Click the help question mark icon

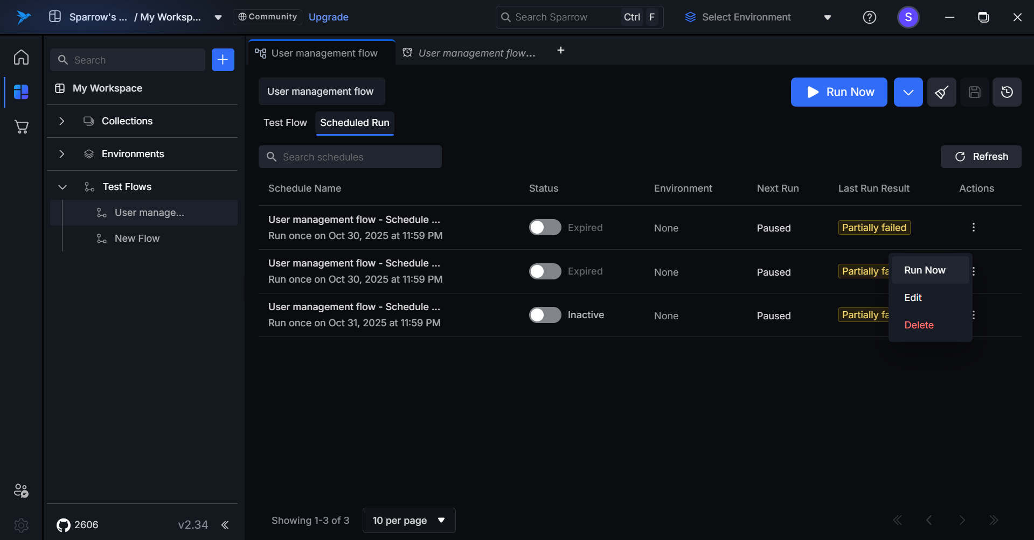click(869, 17)
